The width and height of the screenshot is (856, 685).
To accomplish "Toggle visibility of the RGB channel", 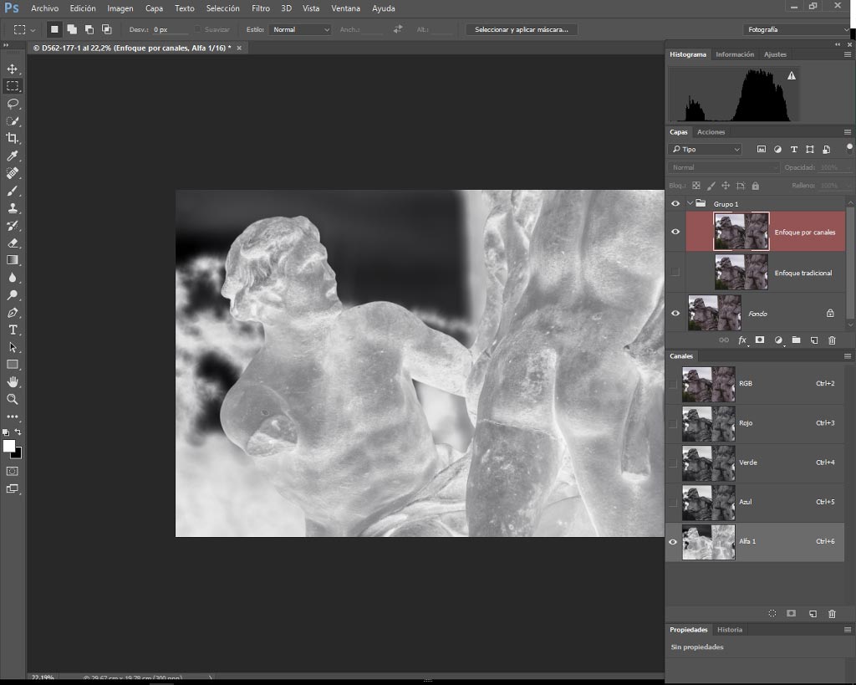I will point(673,384).
